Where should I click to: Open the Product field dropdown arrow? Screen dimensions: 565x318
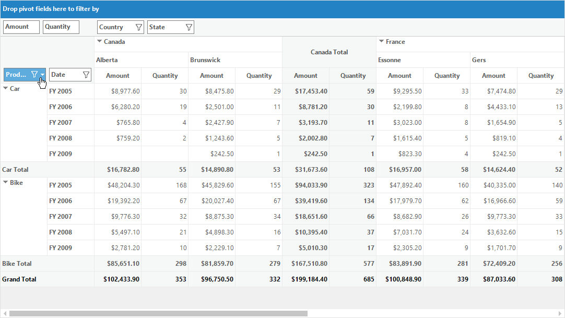(x=42, y=75)
